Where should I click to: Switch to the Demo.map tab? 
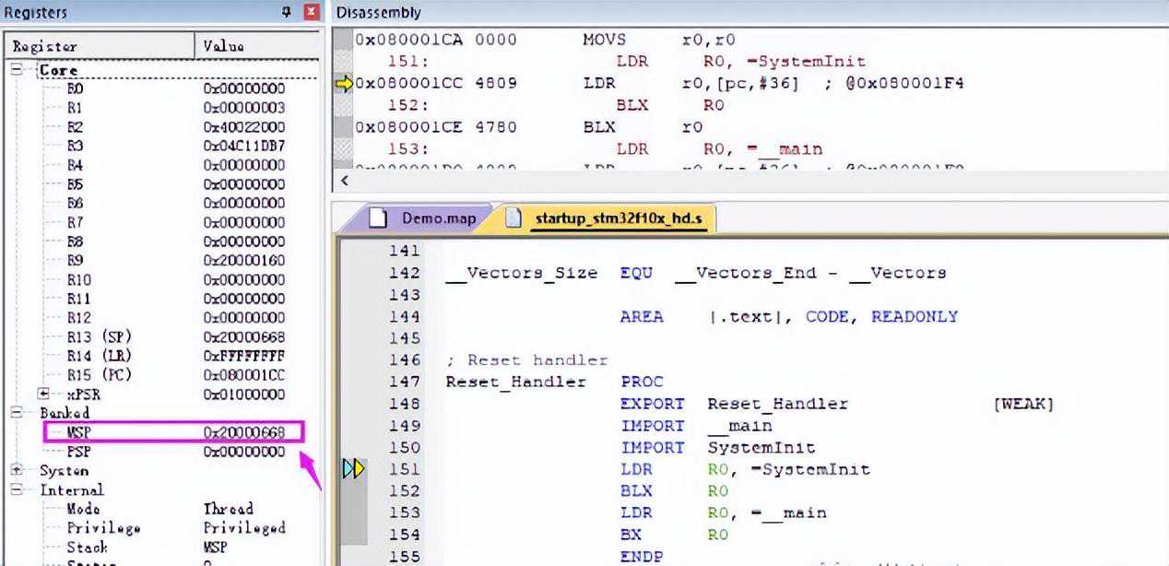click(x=437, y=218)
